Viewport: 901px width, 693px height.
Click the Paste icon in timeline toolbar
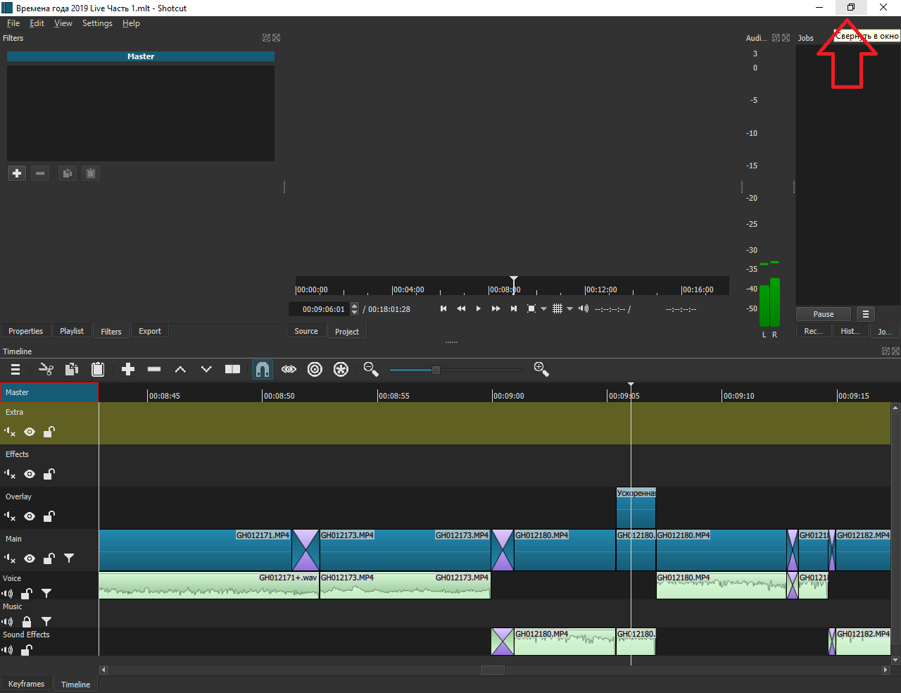(x=98, y=369)
